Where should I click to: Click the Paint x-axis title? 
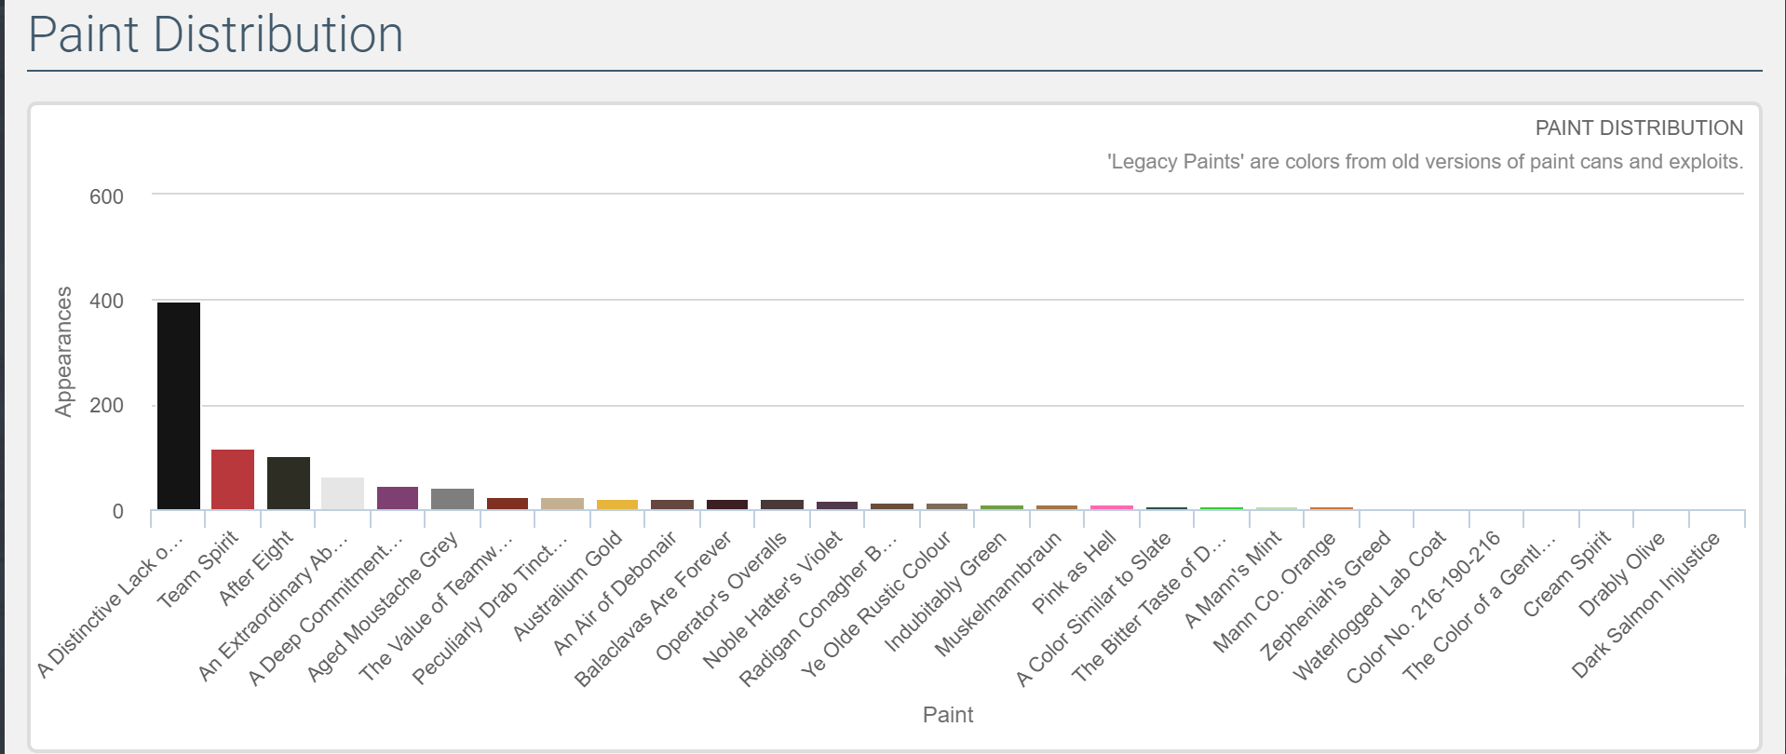[x=947, y=715]
